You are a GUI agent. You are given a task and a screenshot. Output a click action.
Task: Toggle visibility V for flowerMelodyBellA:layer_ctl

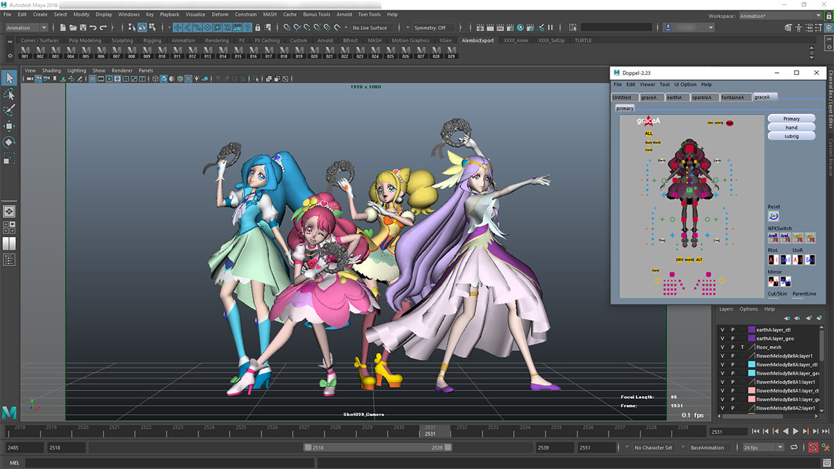[722, 364]
